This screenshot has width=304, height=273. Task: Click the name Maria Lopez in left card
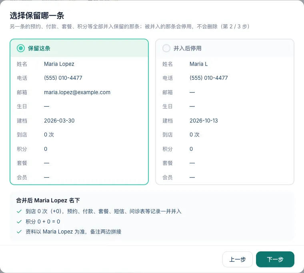click(59, 64)
